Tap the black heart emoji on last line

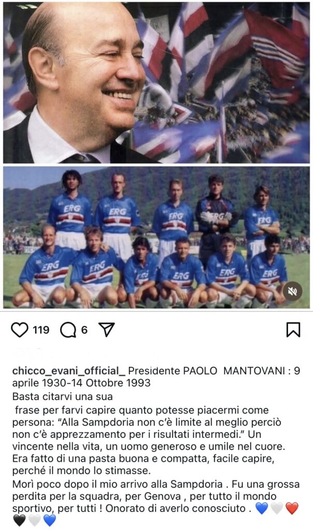(19, 521)
